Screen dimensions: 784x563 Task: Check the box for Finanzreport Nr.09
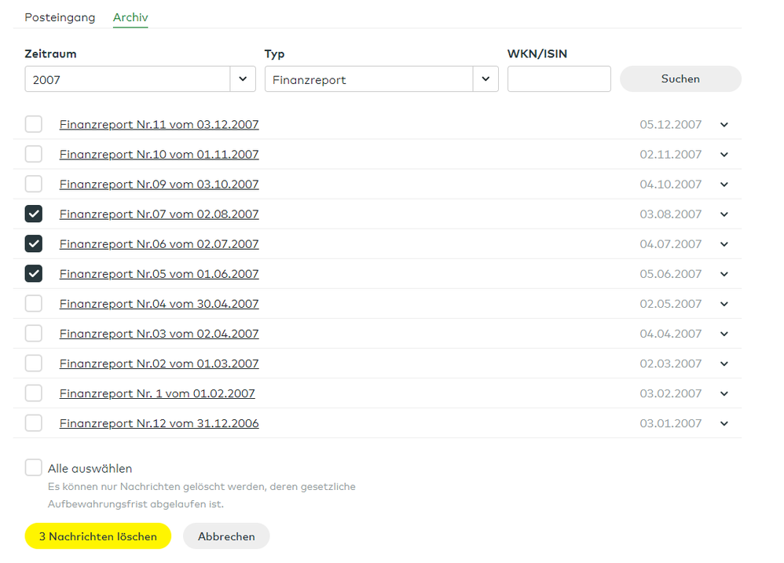coord(34,185)
